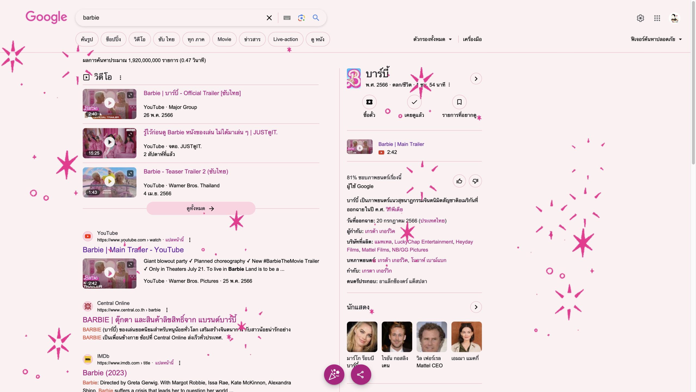Viewport: 696px width, 392px height.
Task: Toggle the already-watched checkmark button
Action: pos(414,102)
